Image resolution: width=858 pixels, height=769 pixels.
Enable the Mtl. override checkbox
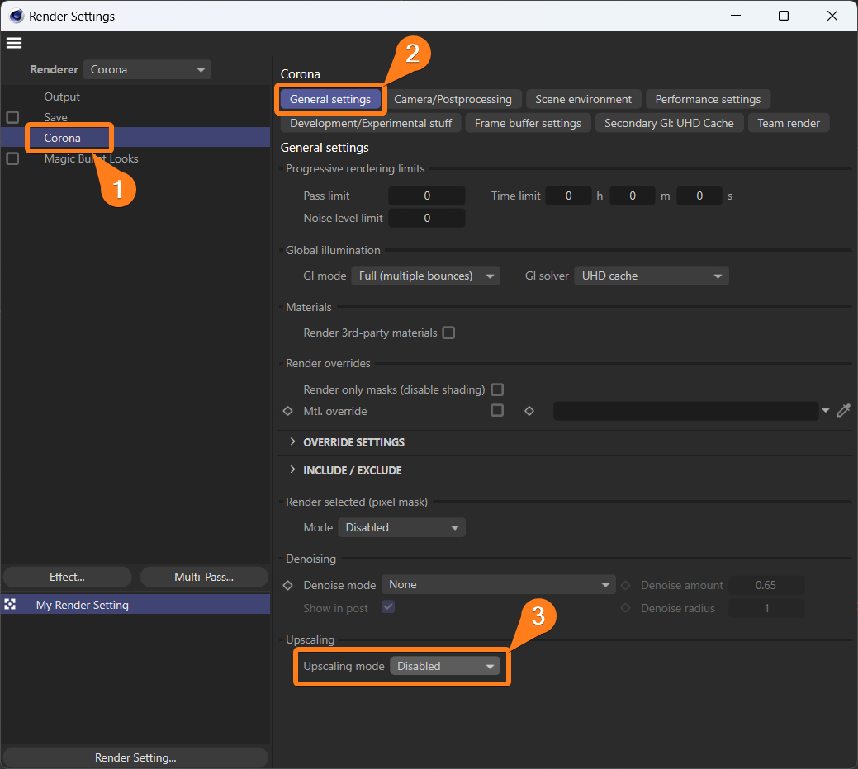coord(497,410)
